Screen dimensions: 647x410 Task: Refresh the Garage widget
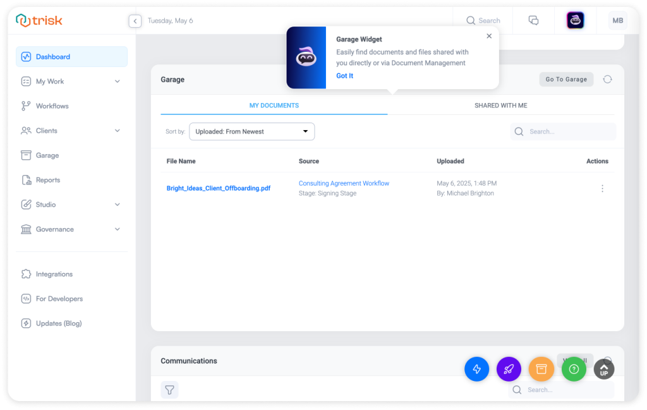pos(607,80)
